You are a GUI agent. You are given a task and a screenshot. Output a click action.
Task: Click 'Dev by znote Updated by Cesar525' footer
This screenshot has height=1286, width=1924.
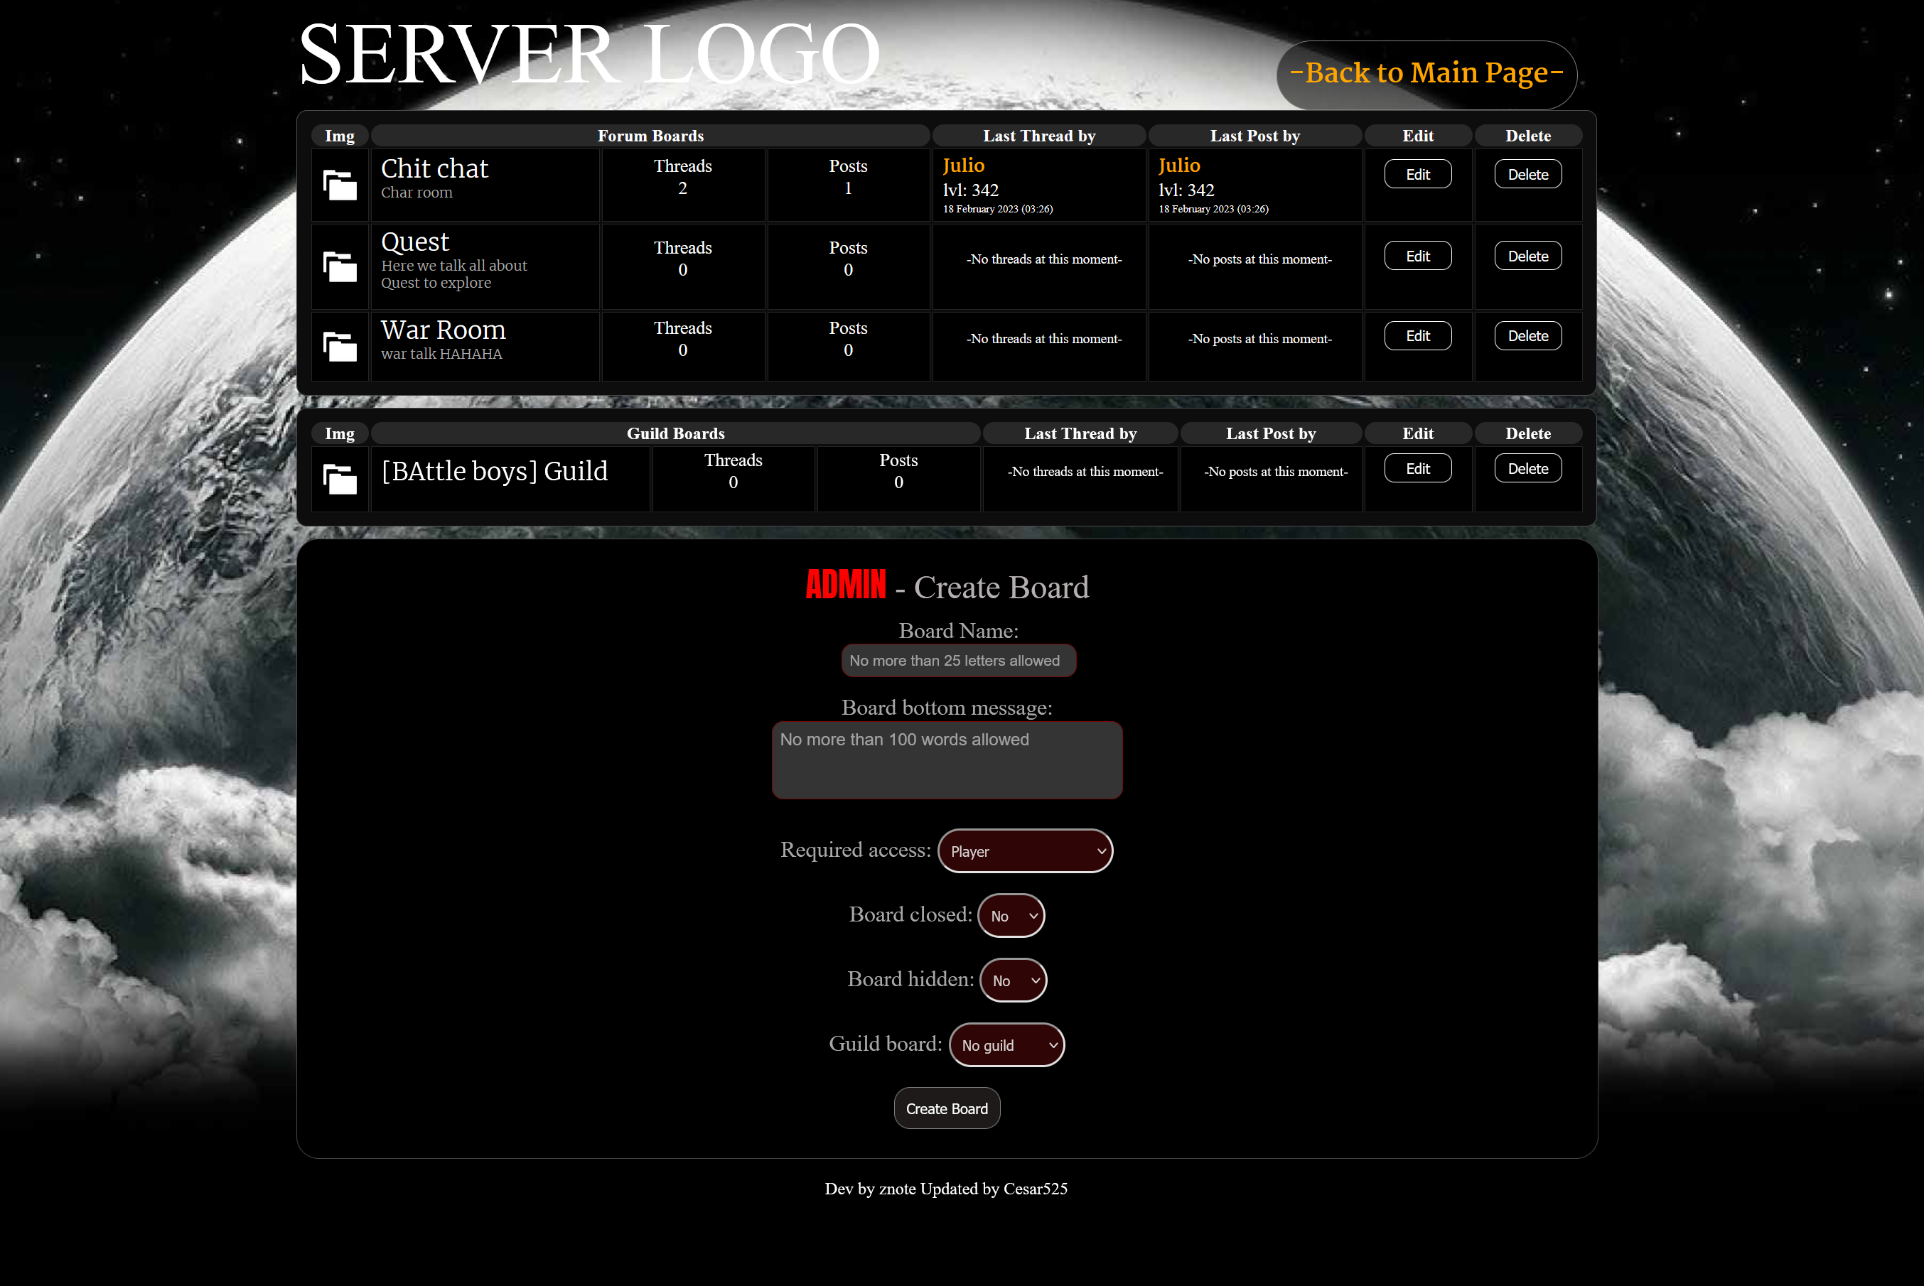(946, 1189)
